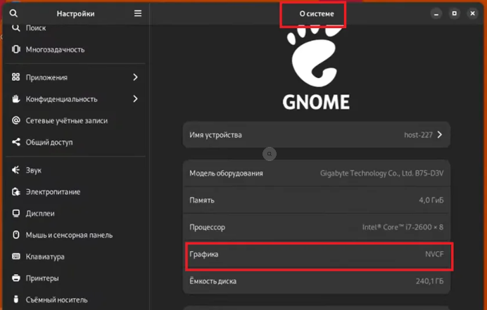Click the share icon beside Общий доступ

(x=16, y=142)
